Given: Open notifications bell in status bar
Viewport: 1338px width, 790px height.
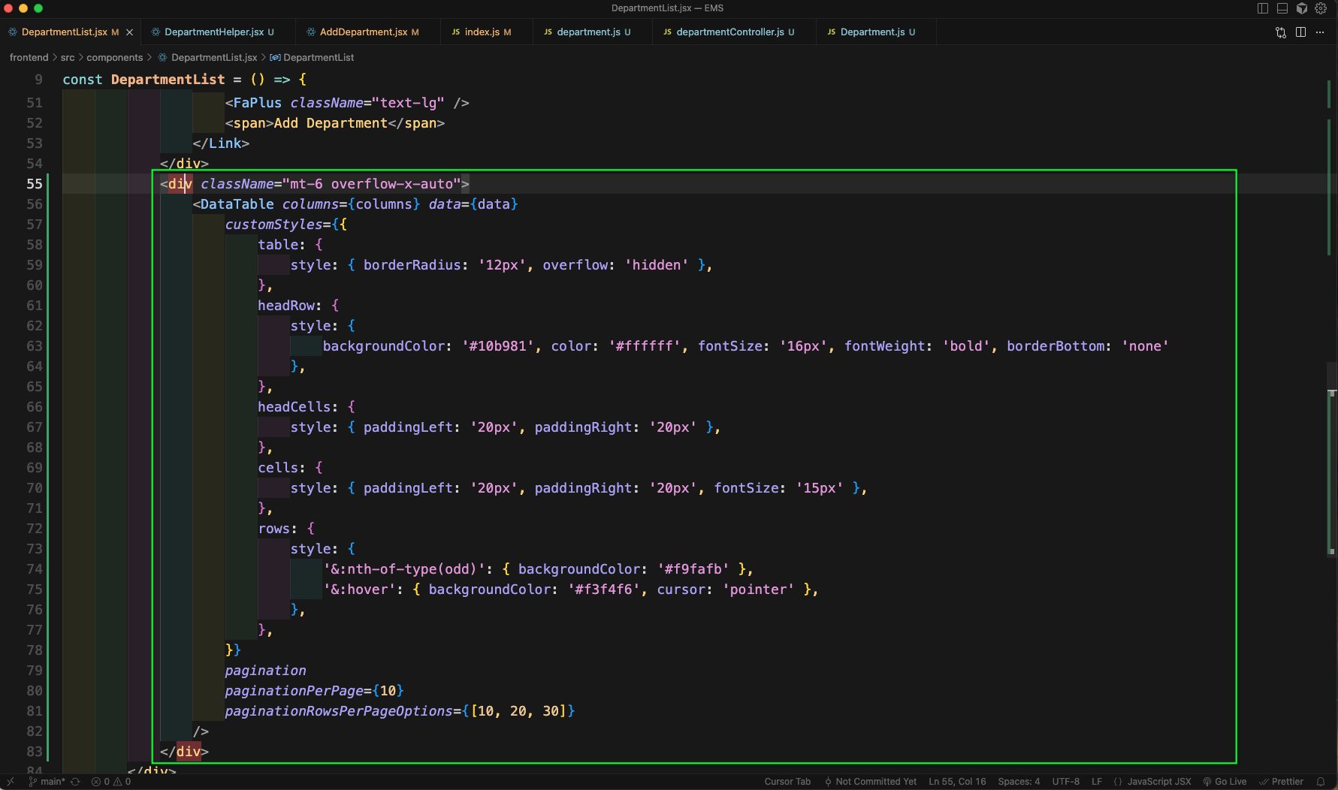Looking at the screenshot, I should click(x=1321, y=782).
